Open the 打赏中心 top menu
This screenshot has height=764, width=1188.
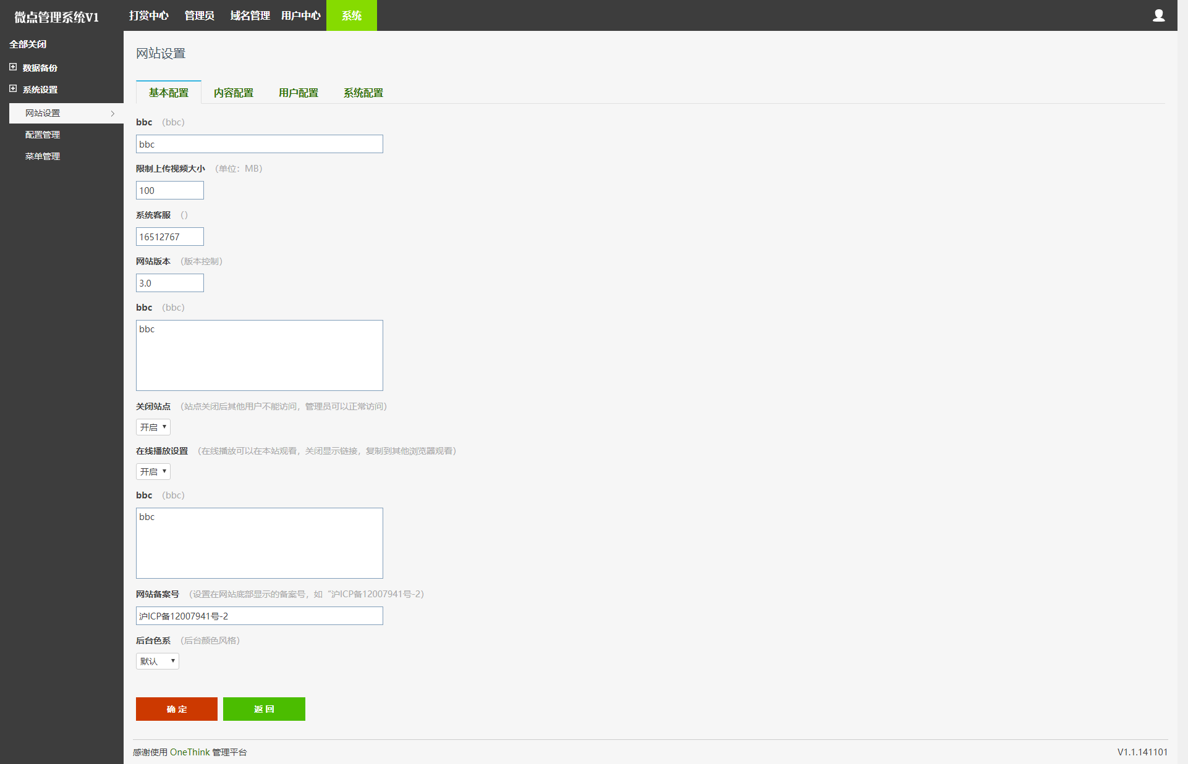(x=149, y=15)
